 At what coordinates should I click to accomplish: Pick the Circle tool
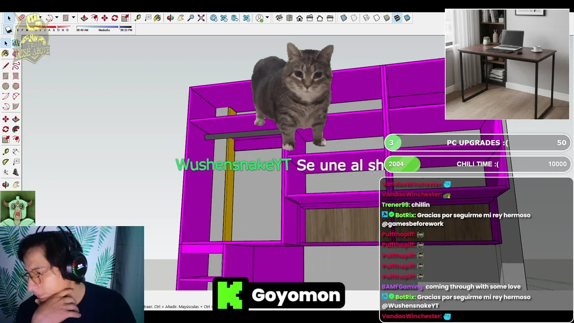(5, 86)
